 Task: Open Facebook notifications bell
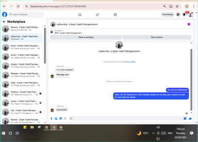184,15
